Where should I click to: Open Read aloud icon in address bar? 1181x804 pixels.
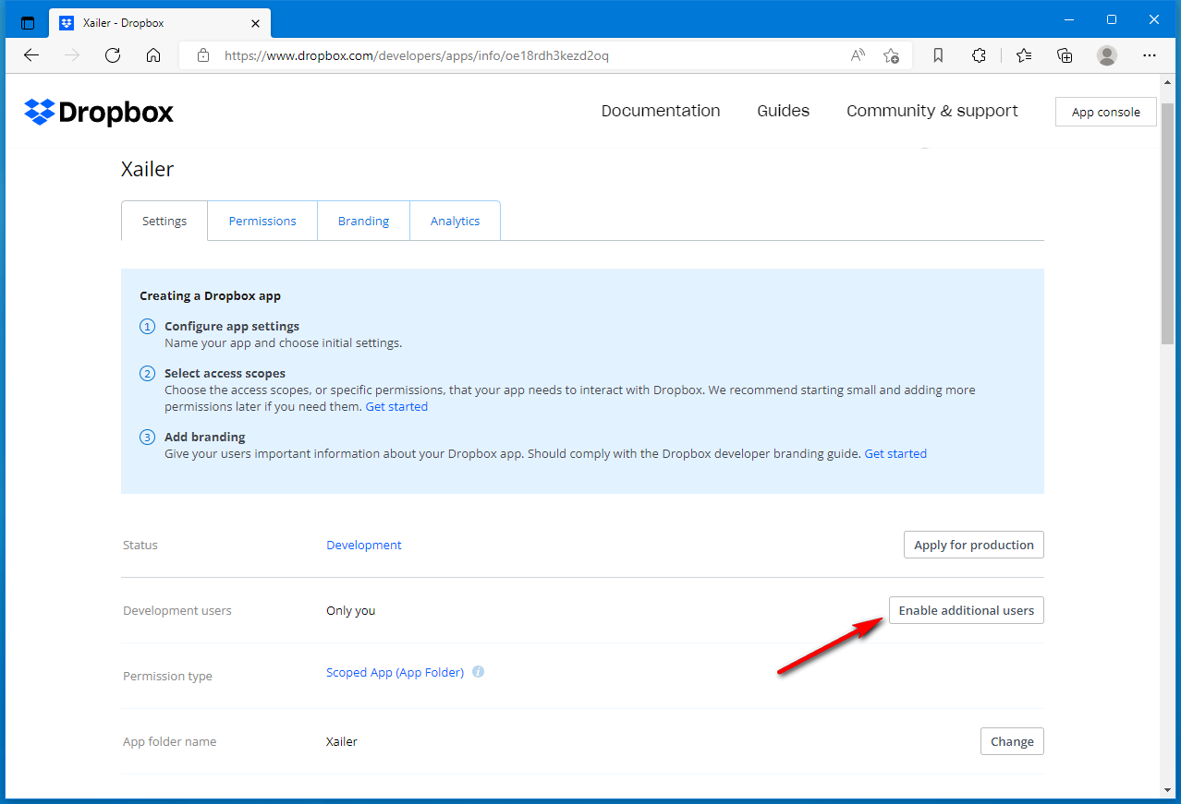[x=858, y=55]
